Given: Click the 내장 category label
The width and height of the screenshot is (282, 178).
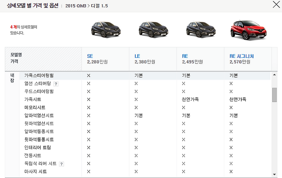Looking at the screenshot, I should click(x=12, y=78).
